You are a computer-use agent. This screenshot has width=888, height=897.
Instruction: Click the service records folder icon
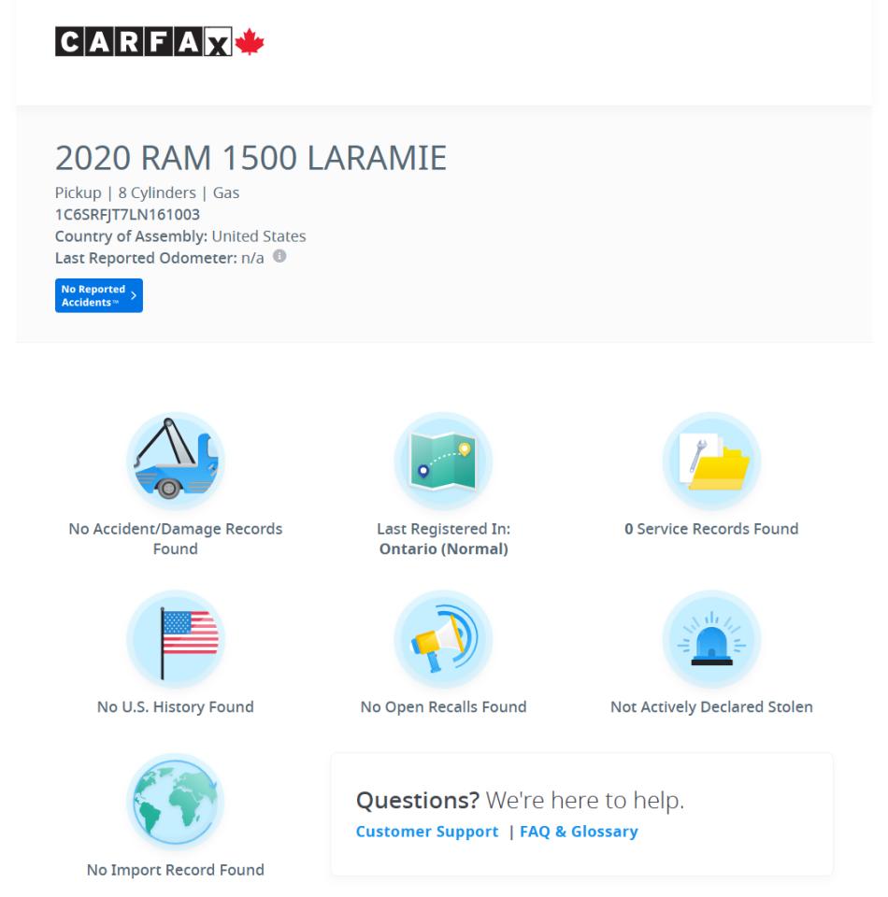[x=711, y=461]
